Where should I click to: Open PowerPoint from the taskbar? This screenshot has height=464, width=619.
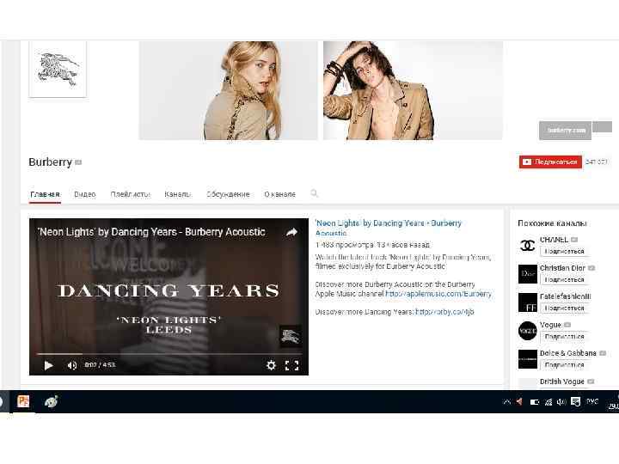tap(23, 401)
